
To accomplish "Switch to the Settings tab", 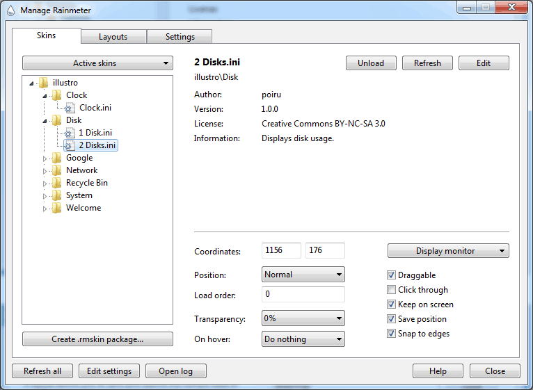I will [180, 37].
